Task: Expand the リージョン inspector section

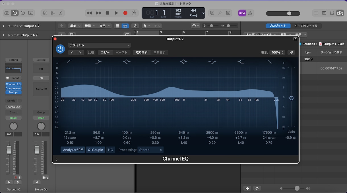Action: click(x=3, y=26)
